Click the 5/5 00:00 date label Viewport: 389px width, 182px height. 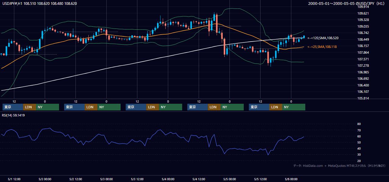[x=230, y=179]
